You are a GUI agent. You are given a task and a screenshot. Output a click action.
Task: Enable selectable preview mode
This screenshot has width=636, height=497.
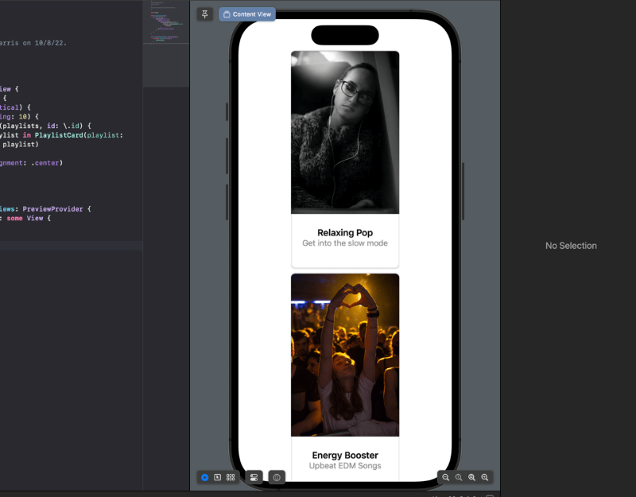(x=218, y=477)
